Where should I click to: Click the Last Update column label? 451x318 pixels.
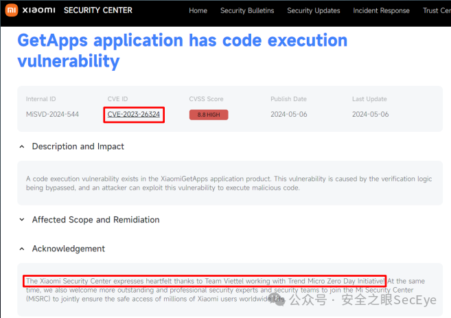click(x=369, y=99)
